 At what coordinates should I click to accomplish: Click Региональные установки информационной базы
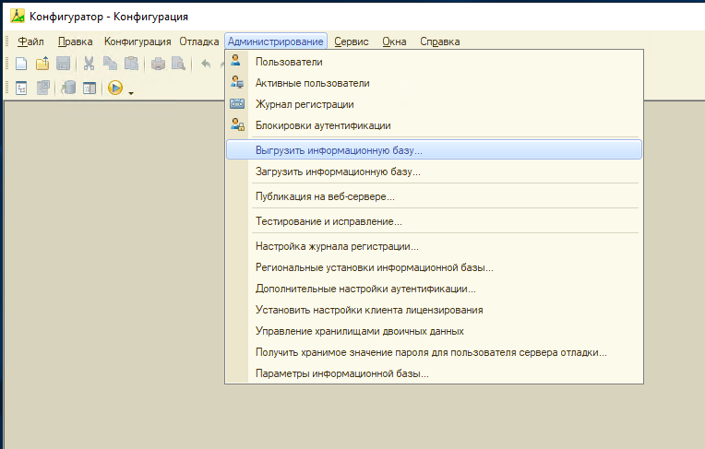pyautogui.click(x=374, y=267)
